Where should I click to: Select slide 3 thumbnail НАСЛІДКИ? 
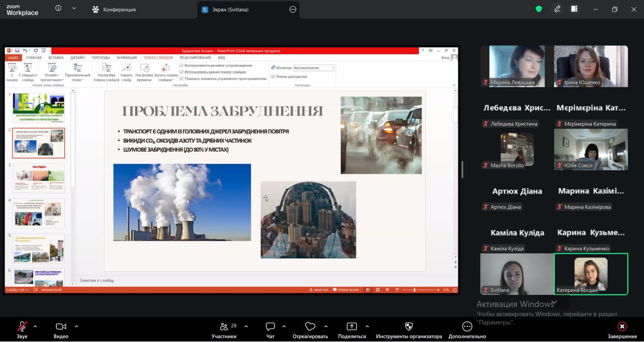[x=39, y=178]
